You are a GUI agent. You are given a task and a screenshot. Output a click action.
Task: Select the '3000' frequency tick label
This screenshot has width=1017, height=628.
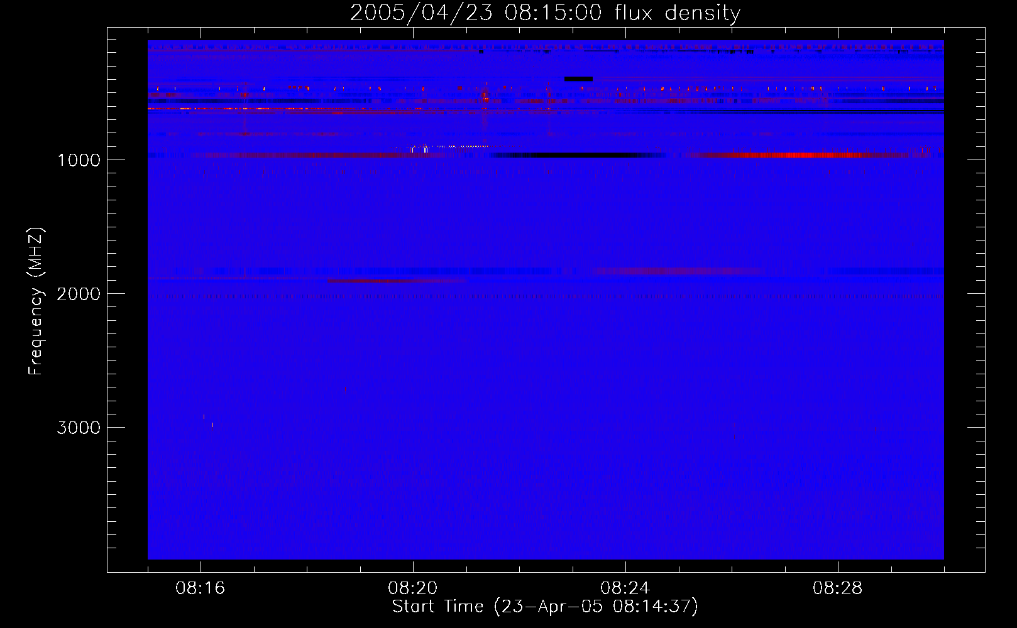click(79, 428)
